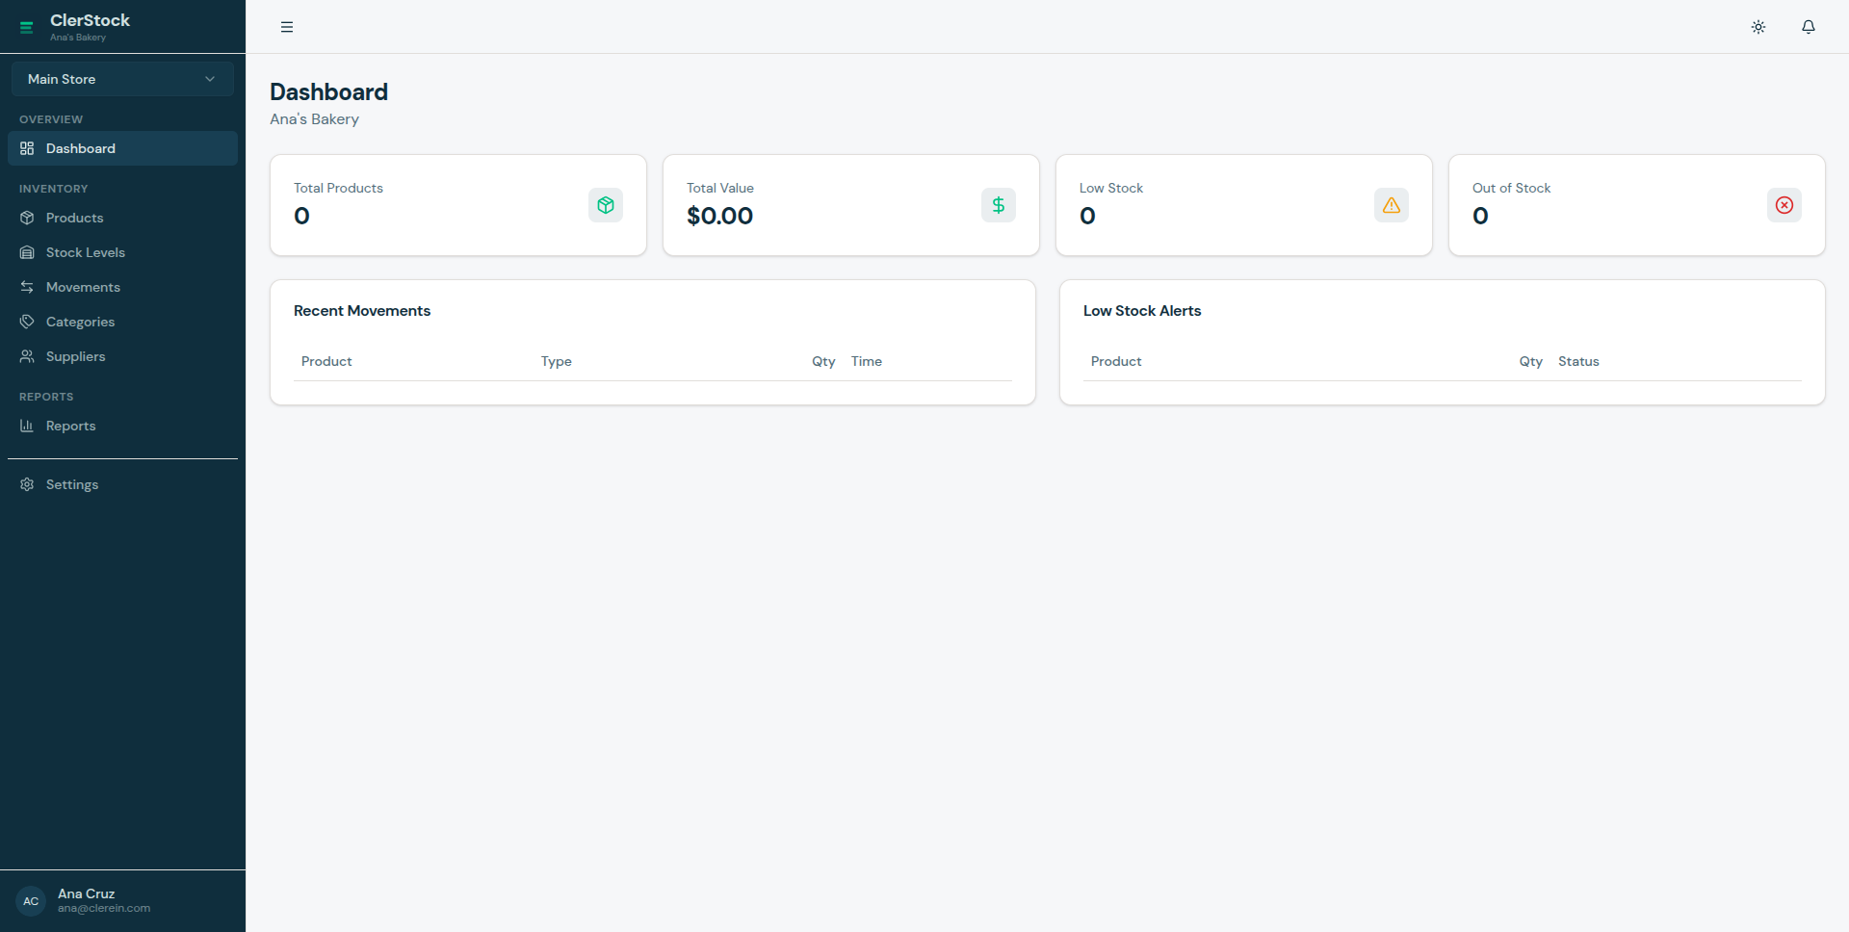Click the Movements arrows icon
The height and width of the screenshot is (932, 1849).
pyautogui.click(x=27, y=287)
